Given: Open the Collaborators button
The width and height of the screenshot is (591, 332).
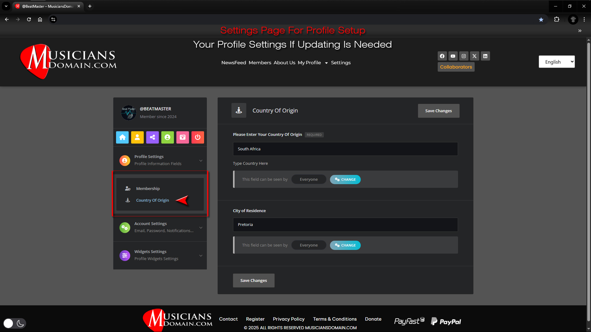Looking at the screenshot, I should coord(456,67).
